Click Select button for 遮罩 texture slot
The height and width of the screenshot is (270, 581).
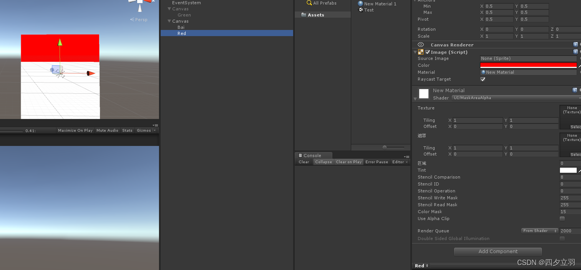[576, 154]
